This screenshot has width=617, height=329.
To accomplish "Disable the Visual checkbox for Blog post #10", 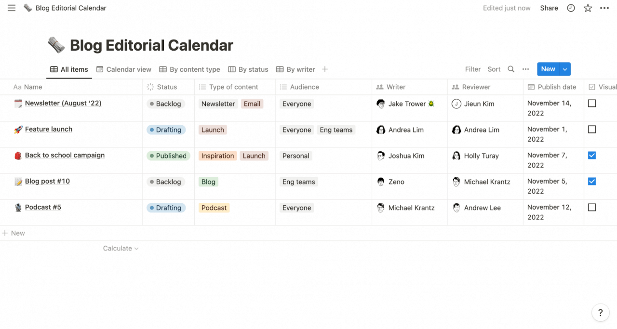I will pos(592,181).
